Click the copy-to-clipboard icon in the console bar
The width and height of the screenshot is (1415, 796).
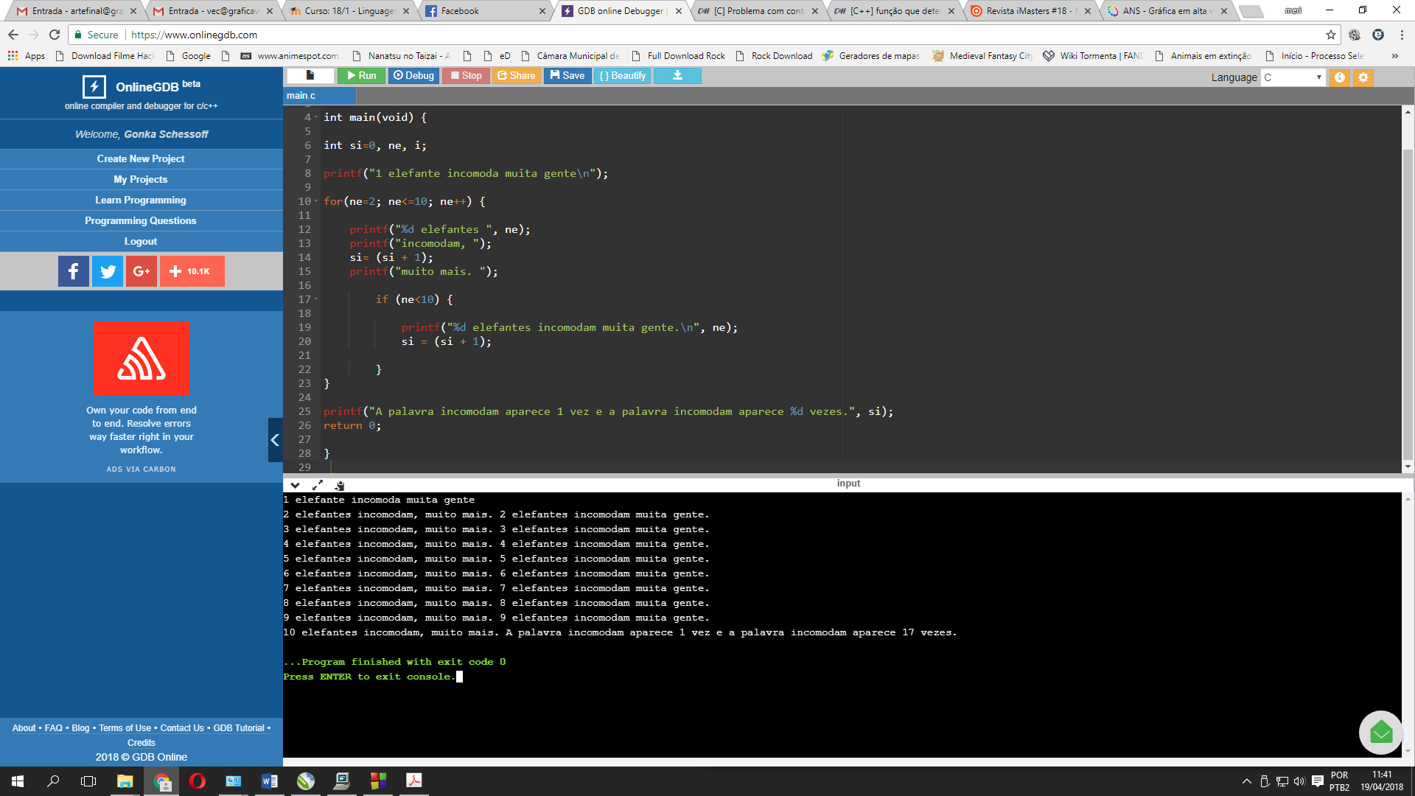click(340, 485)
